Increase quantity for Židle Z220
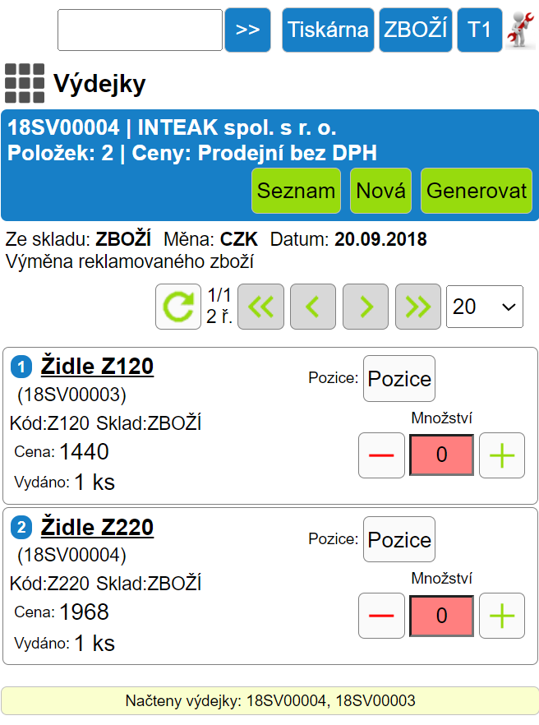This screenshot has width=539, height=725. click(502, 616)
